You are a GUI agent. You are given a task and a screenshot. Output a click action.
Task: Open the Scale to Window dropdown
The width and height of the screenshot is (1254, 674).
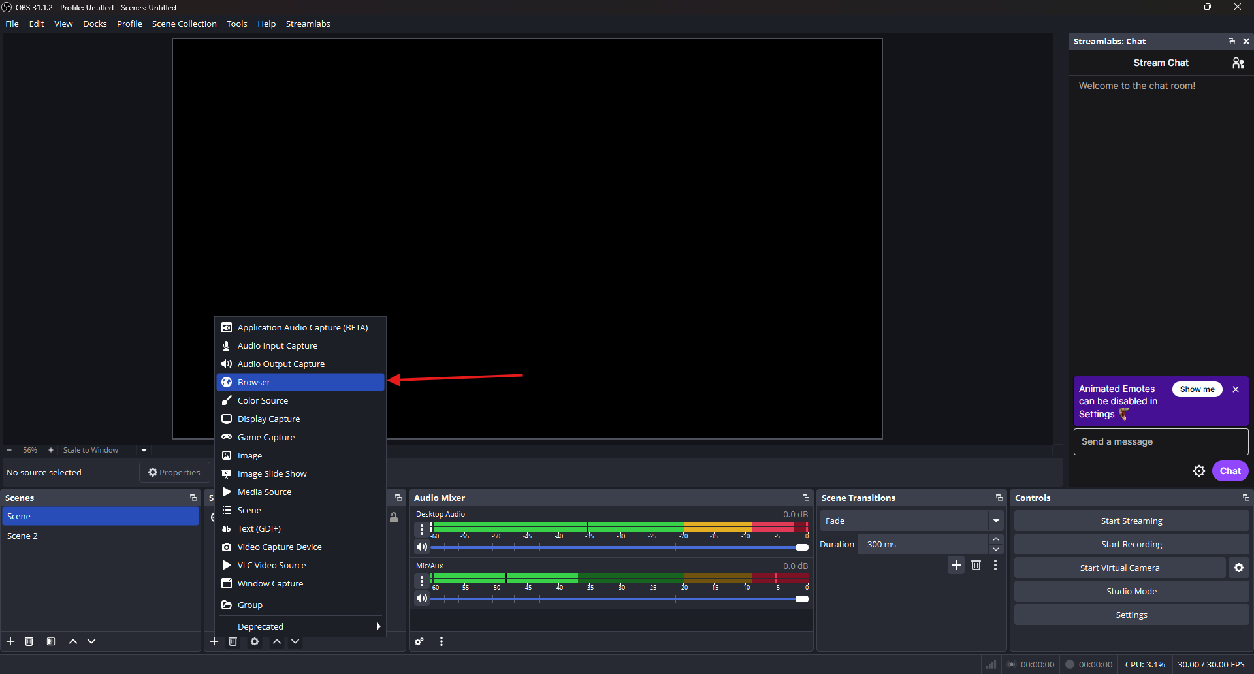coord(143,450)
